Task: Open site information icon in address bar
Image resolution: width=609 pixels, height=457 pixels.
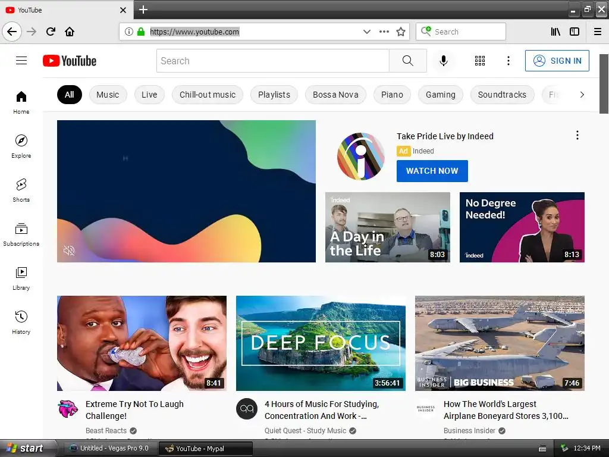Action: coord(129,32)
